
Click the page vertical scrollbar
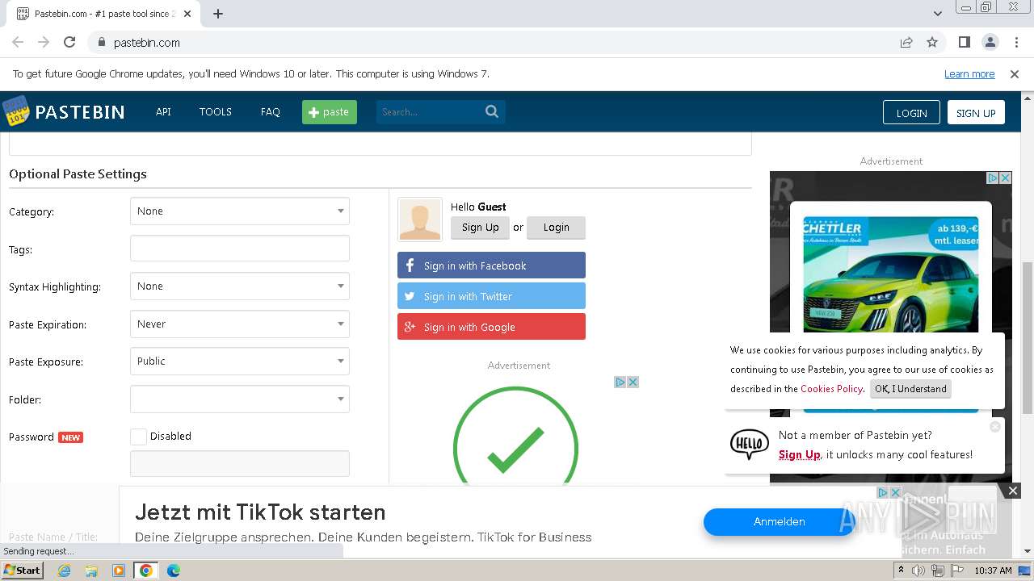click(1028, 339)
